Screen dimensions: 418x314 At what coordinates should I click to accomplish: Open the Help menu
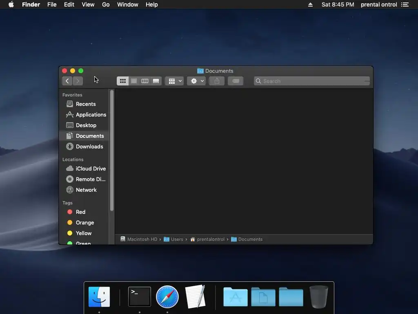(x=152, y=4)
